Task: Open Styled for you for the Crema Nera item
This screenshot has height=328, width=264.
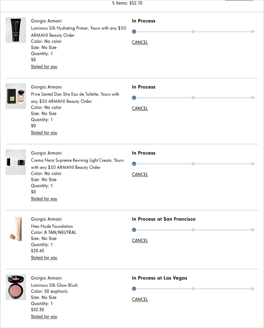Action: (44, 199)
